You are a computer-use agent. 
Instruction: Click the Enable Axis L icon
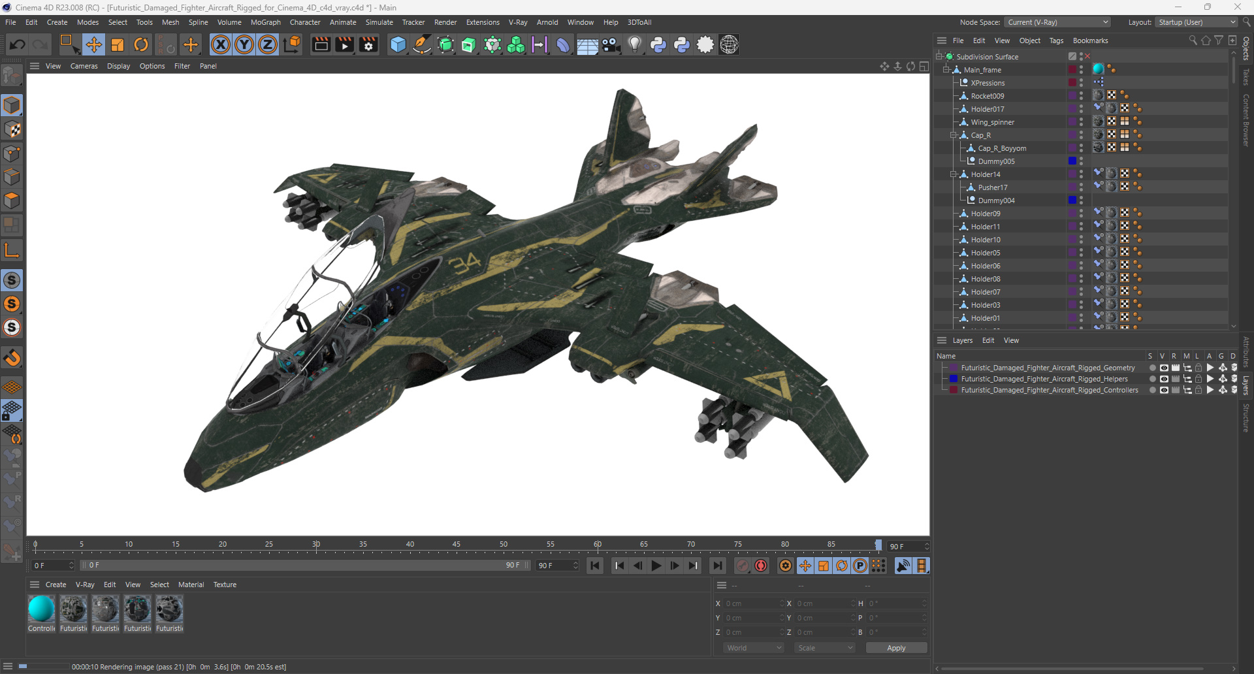(12, 250)
